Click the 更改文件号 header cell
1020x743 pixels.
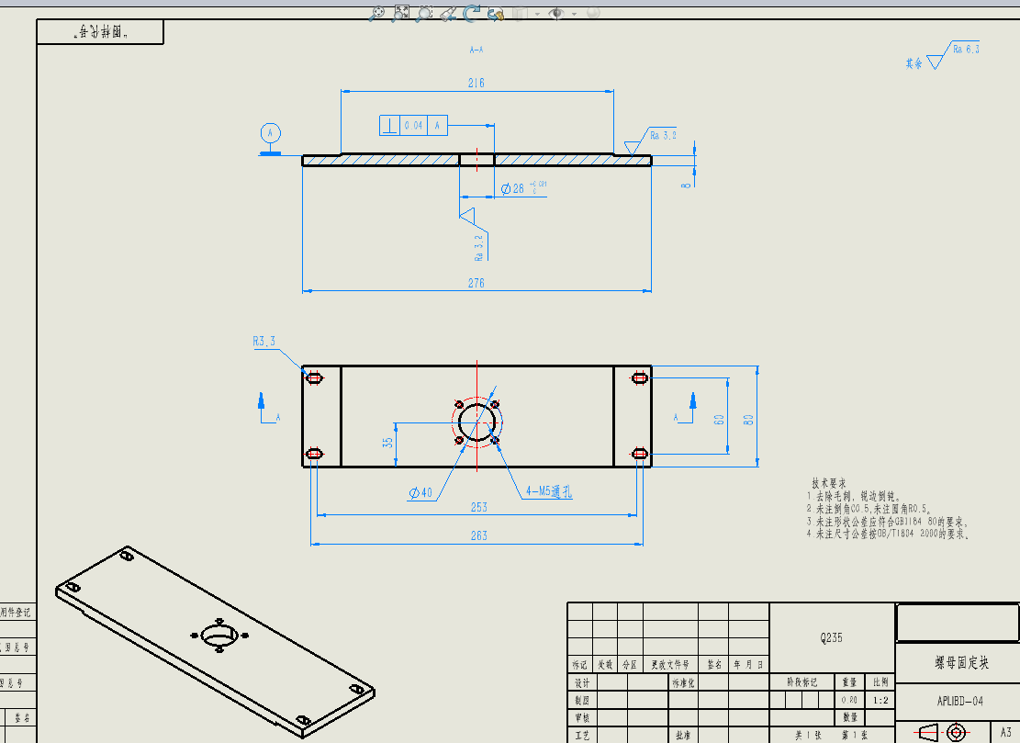click(671, 664)
